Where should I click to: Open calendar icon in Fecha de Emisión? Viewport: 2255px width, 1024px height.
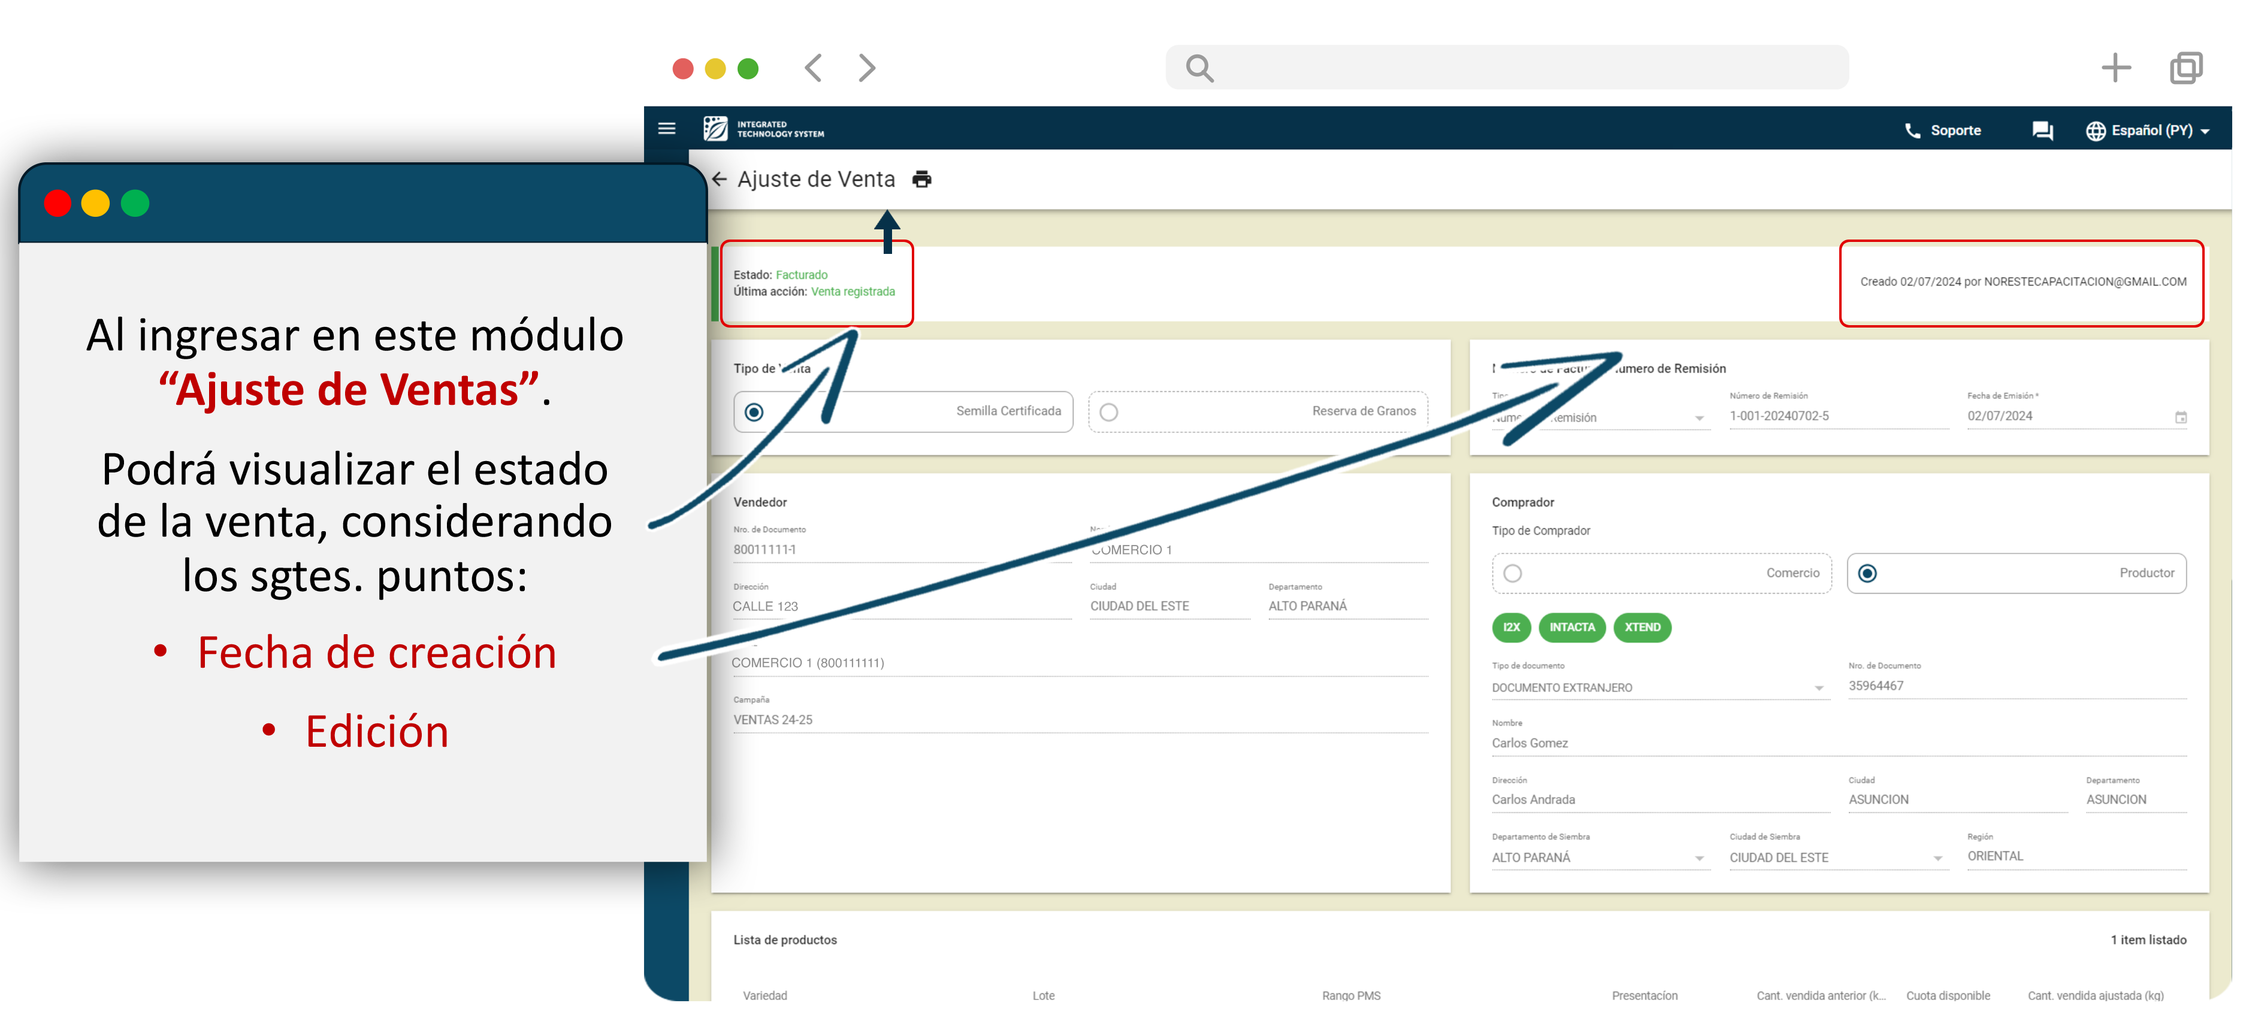pyautogui.click(x=2181, y=417)
